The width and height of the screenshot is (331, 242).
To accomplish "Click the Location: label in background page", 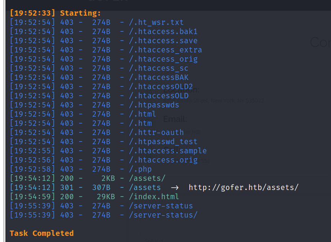I will click(181, 90).
